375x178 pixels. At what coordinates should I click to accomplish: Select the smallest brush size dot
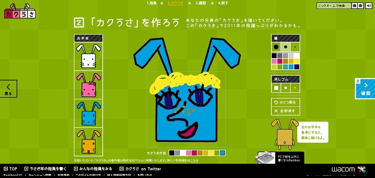click(x=295, y=47)
